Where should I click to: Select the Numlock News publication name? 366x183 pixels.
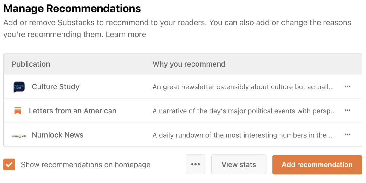point(58,135)
